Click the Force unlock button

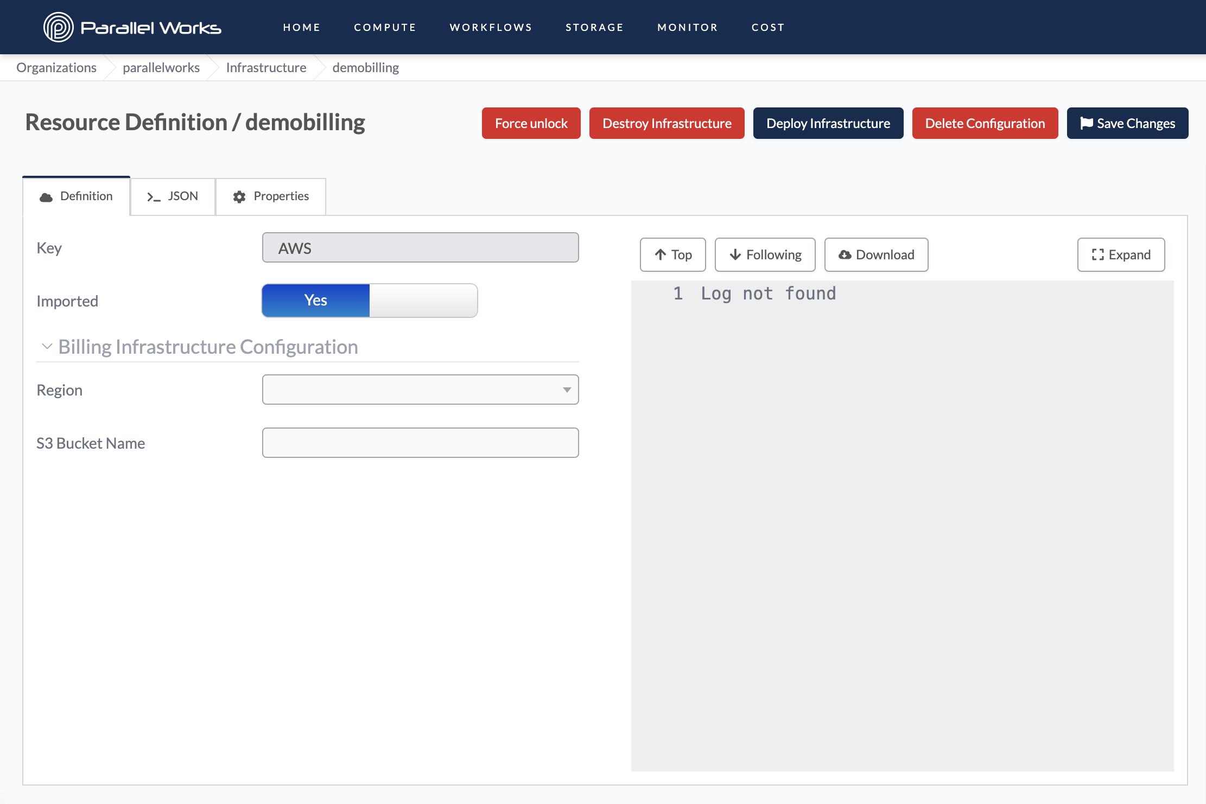(530, 123)
